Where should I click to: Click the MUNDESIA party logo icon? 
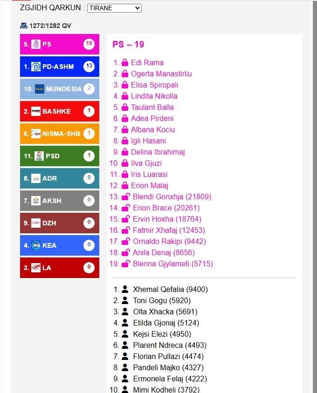(40, 89)
